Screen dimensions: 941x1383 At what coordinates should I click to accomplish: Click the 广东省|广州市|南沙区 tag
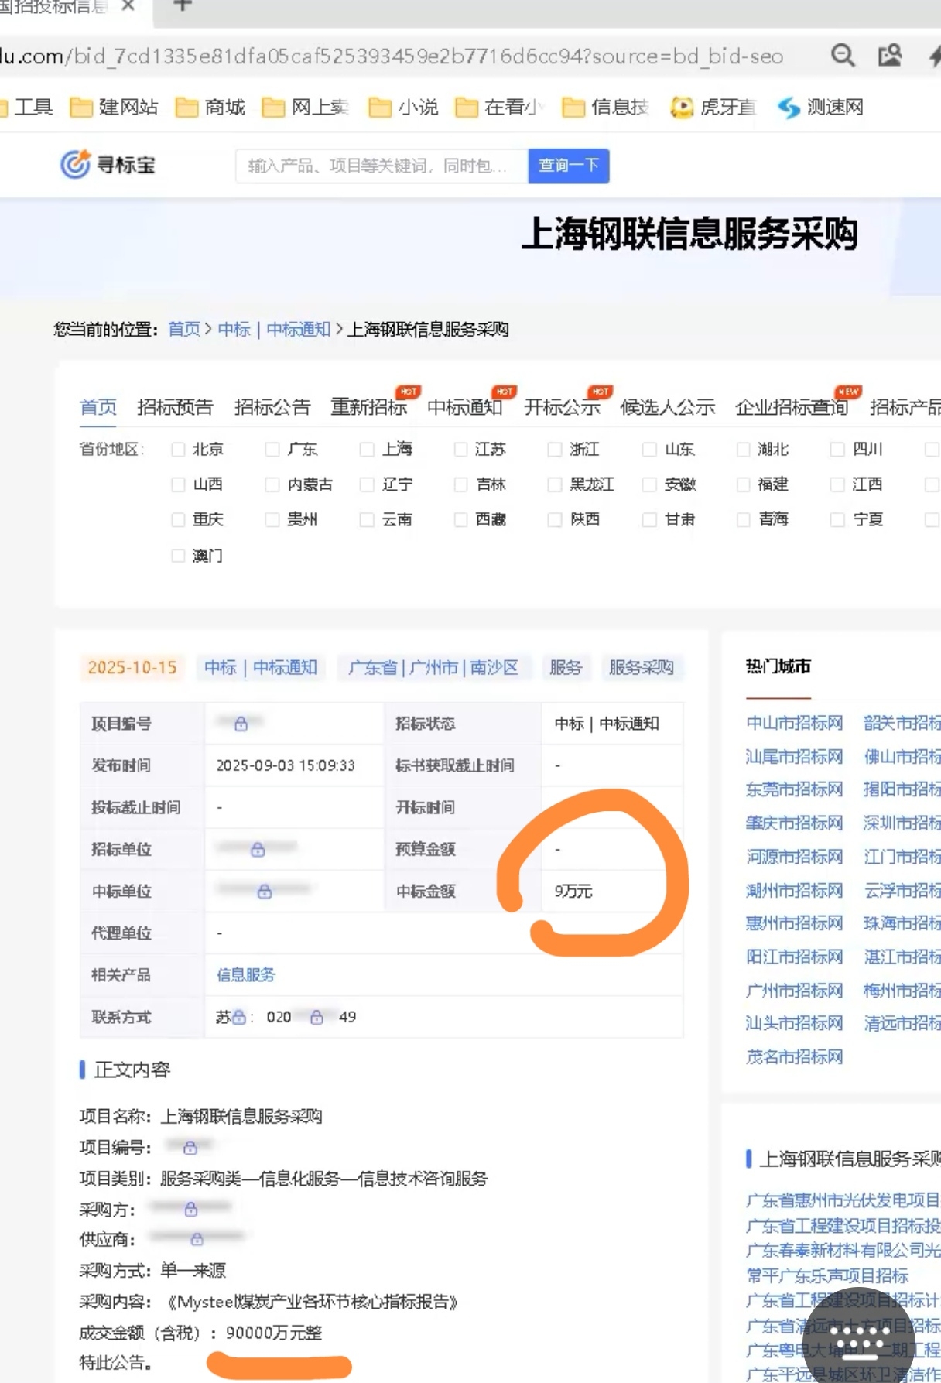433,667
